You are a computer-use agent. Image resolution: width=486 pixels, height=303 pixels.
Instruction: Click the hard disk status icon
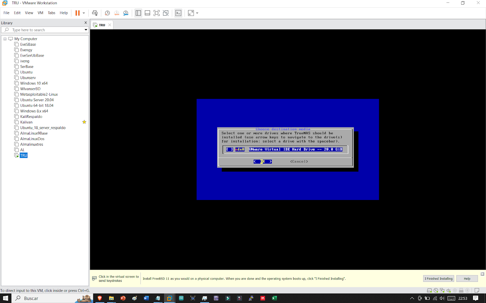click(x=430, y=290)
